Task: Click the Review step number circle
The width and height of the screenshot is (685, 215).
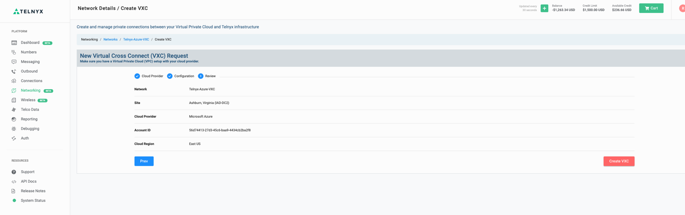Action: 201,76
